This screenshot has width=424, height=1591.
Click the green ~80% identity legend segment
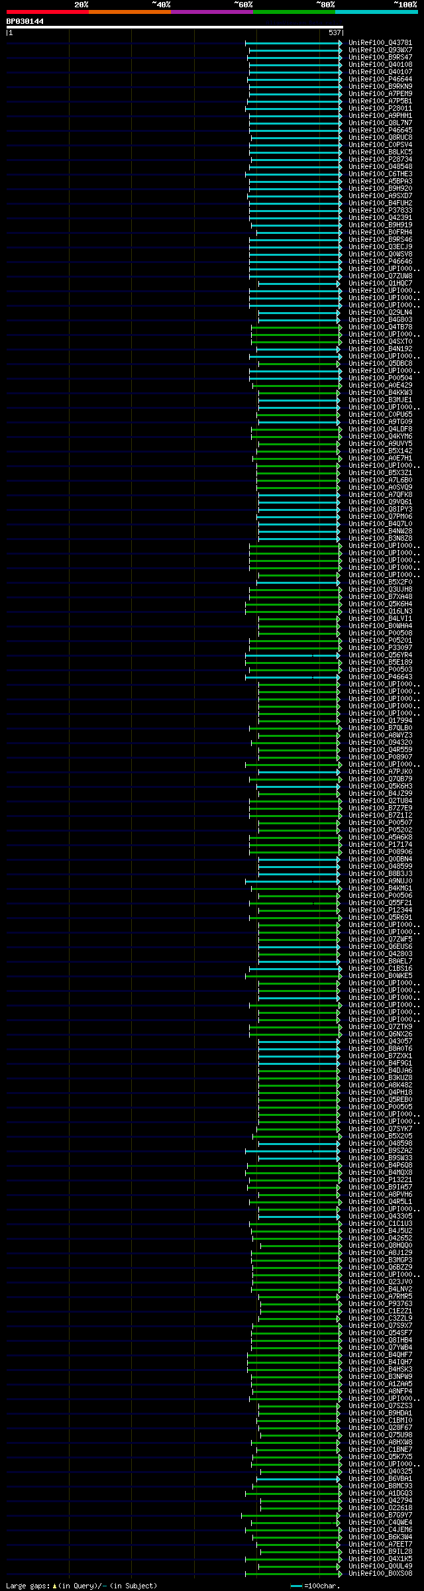(x=294, y=12)
